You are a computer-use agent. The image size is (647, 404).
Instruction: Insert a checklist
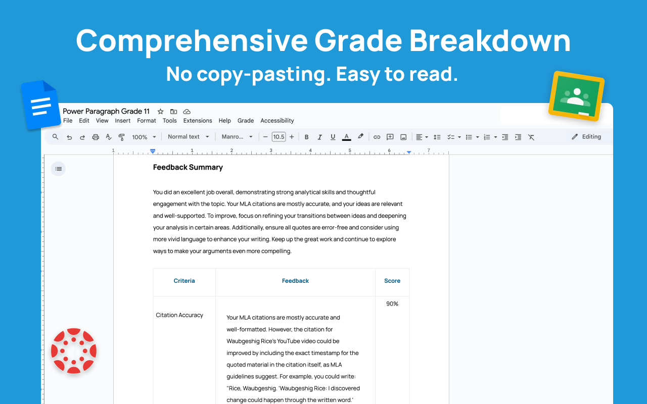click(x=451, y=137)
